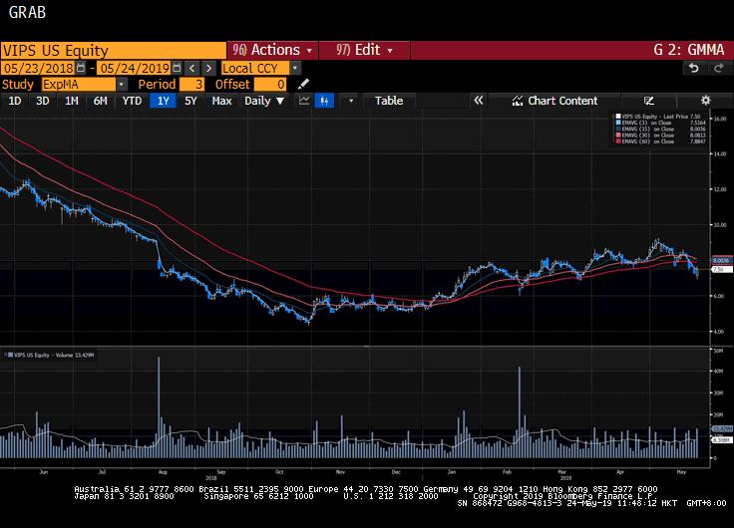Click the Feb label on the date axis
This screenshot has height=528, width=734.
tap(507, 472)
